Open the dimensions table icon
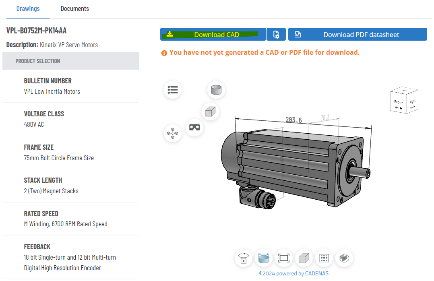The height and width of the screenshot is (281, 434). [x=324, y=258]
